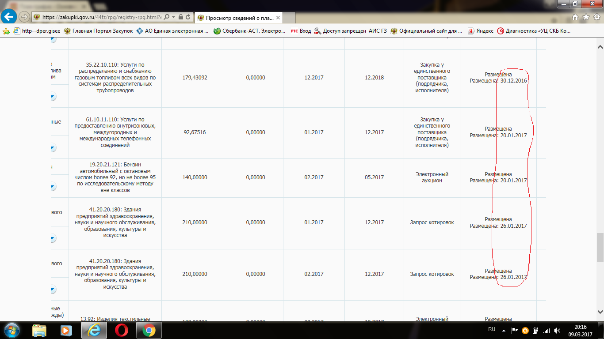Expand the address bar autocomplete dropdown arrow
The width and height of the screenshot is (604, 339).
[x=174, y=17]
